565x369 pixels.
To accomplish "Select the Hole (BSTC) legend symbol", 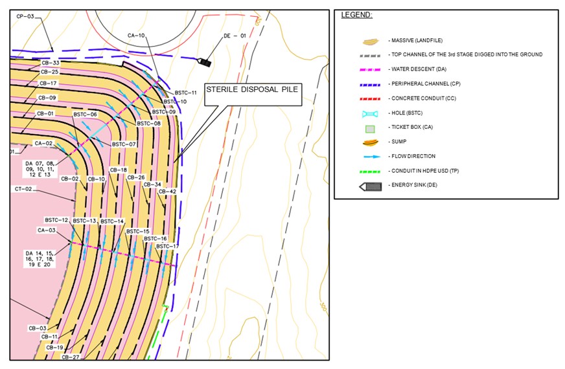I will coord(369,113).
